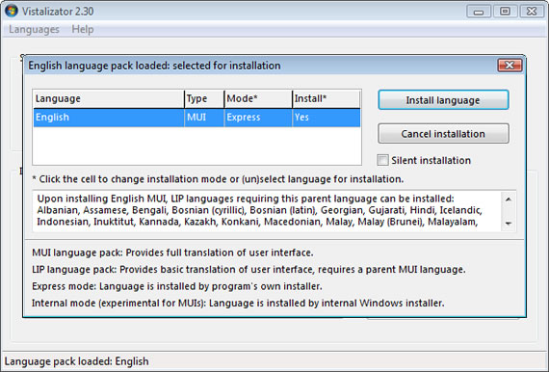Open the Help menu
Image resolution: width=549 pixels, height=372 pixels.
click(x=83, y=30)
